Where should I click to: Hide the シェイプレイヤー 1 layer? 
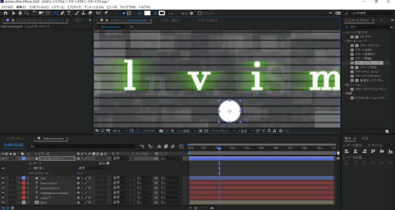[3, 158]
